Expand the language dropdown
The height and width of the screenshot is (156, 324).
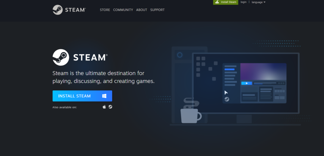258,2
